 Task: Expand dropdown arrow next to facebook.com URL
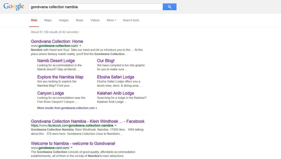coord(116,126)
